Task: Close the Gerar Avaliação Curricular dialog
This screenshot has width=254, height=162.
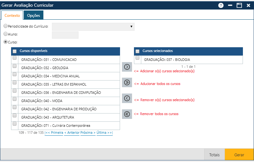Action: (x=248, y=5)
